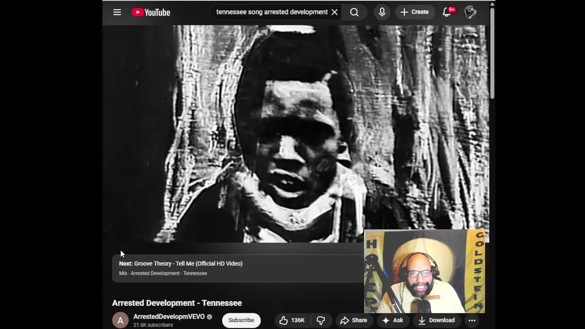Open the Ask AI button
Viewport: 585px width, 329px height.
coord(393,320)
